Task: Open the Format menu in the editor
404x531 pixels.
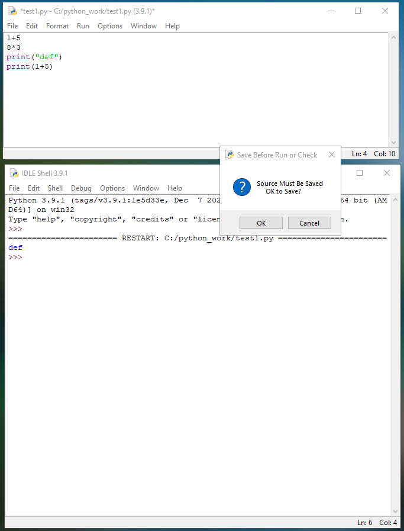Action: (57, 26)
